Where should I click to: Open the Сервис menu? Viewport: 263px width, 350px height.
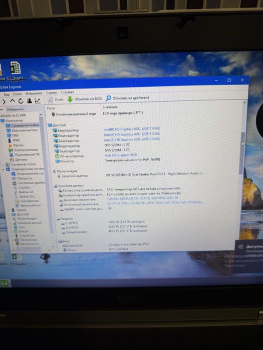(x=52, y=92)
